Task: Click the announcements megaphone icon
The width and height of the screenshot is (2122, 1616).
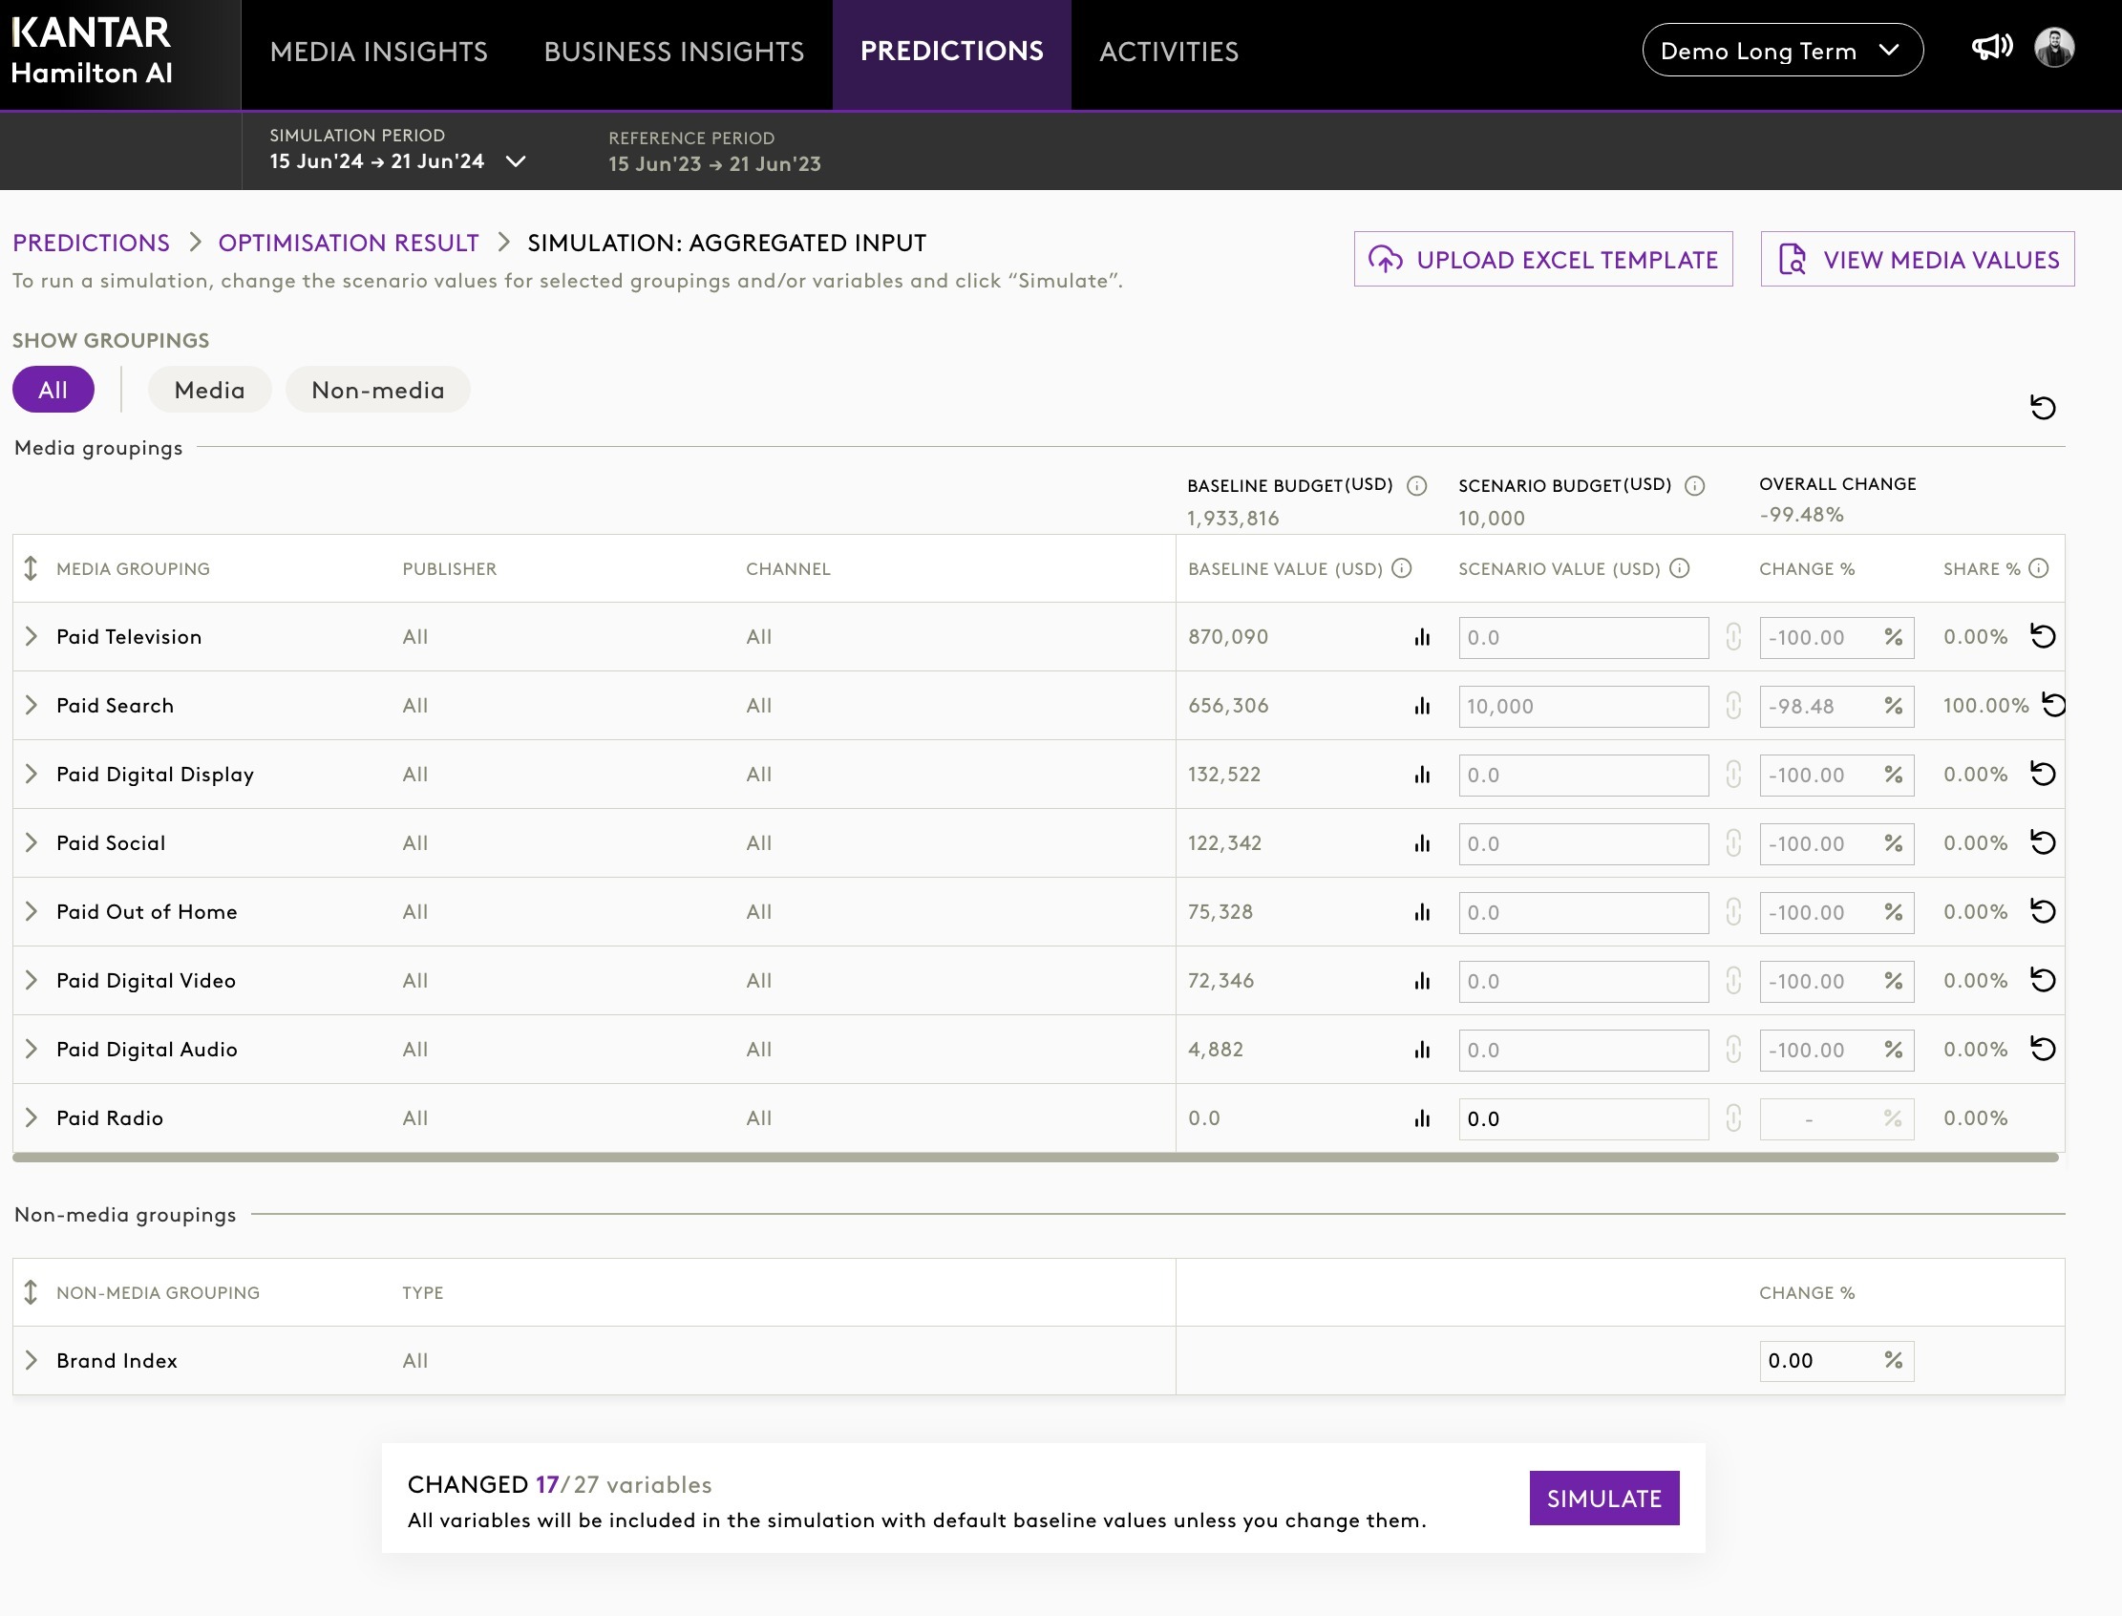Action: pos(1991,48)
